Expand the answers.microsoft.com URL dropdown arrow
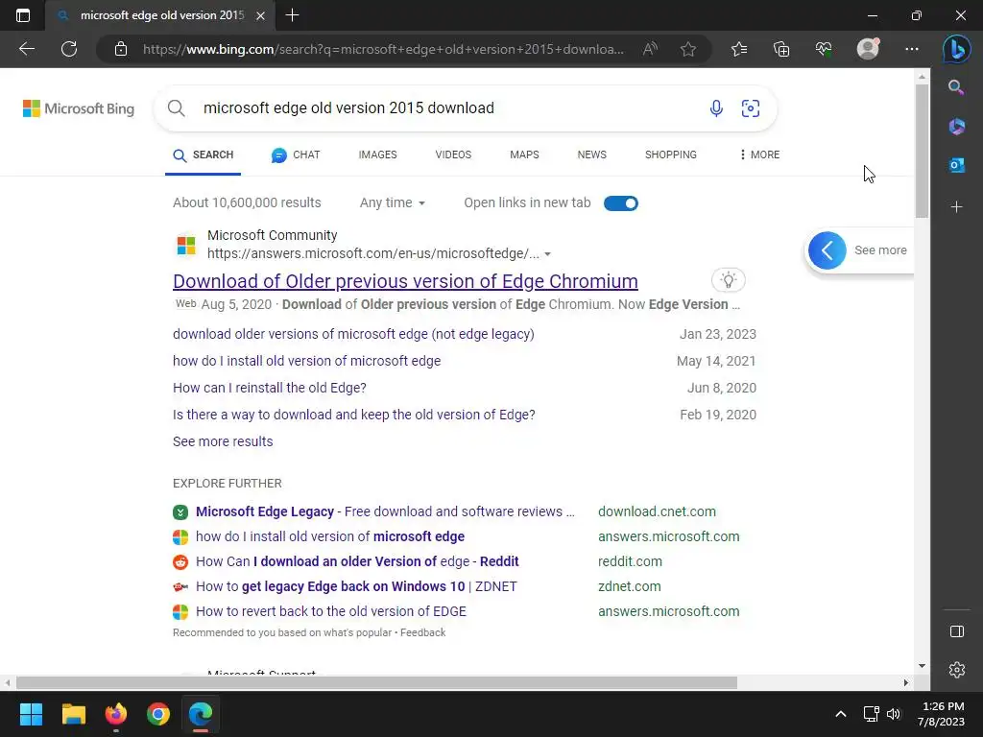 [x=548, y=253]
